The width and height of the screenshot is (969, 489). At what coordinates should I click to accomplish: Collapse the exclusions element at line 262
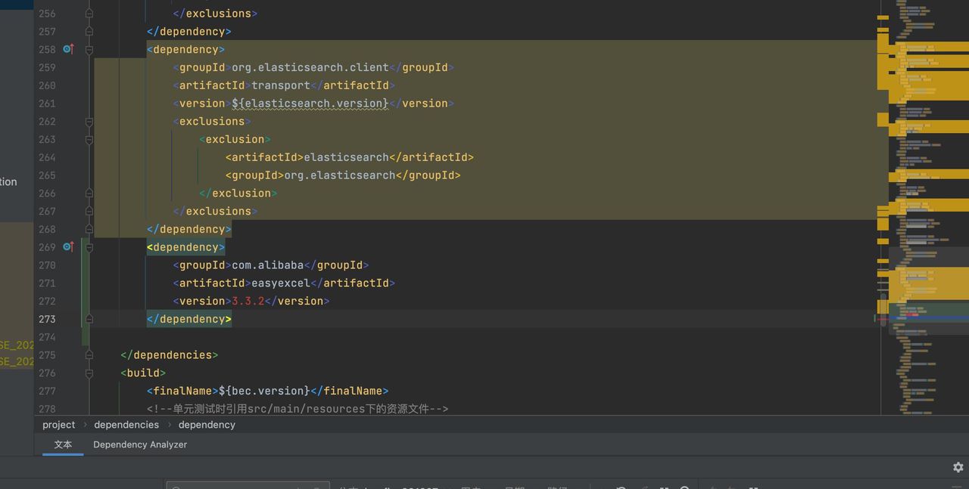click(89, 122)
